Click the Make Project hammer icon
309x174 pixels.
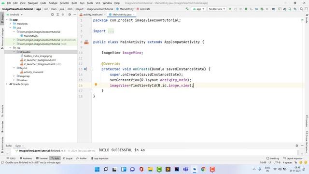click(187, 9)
